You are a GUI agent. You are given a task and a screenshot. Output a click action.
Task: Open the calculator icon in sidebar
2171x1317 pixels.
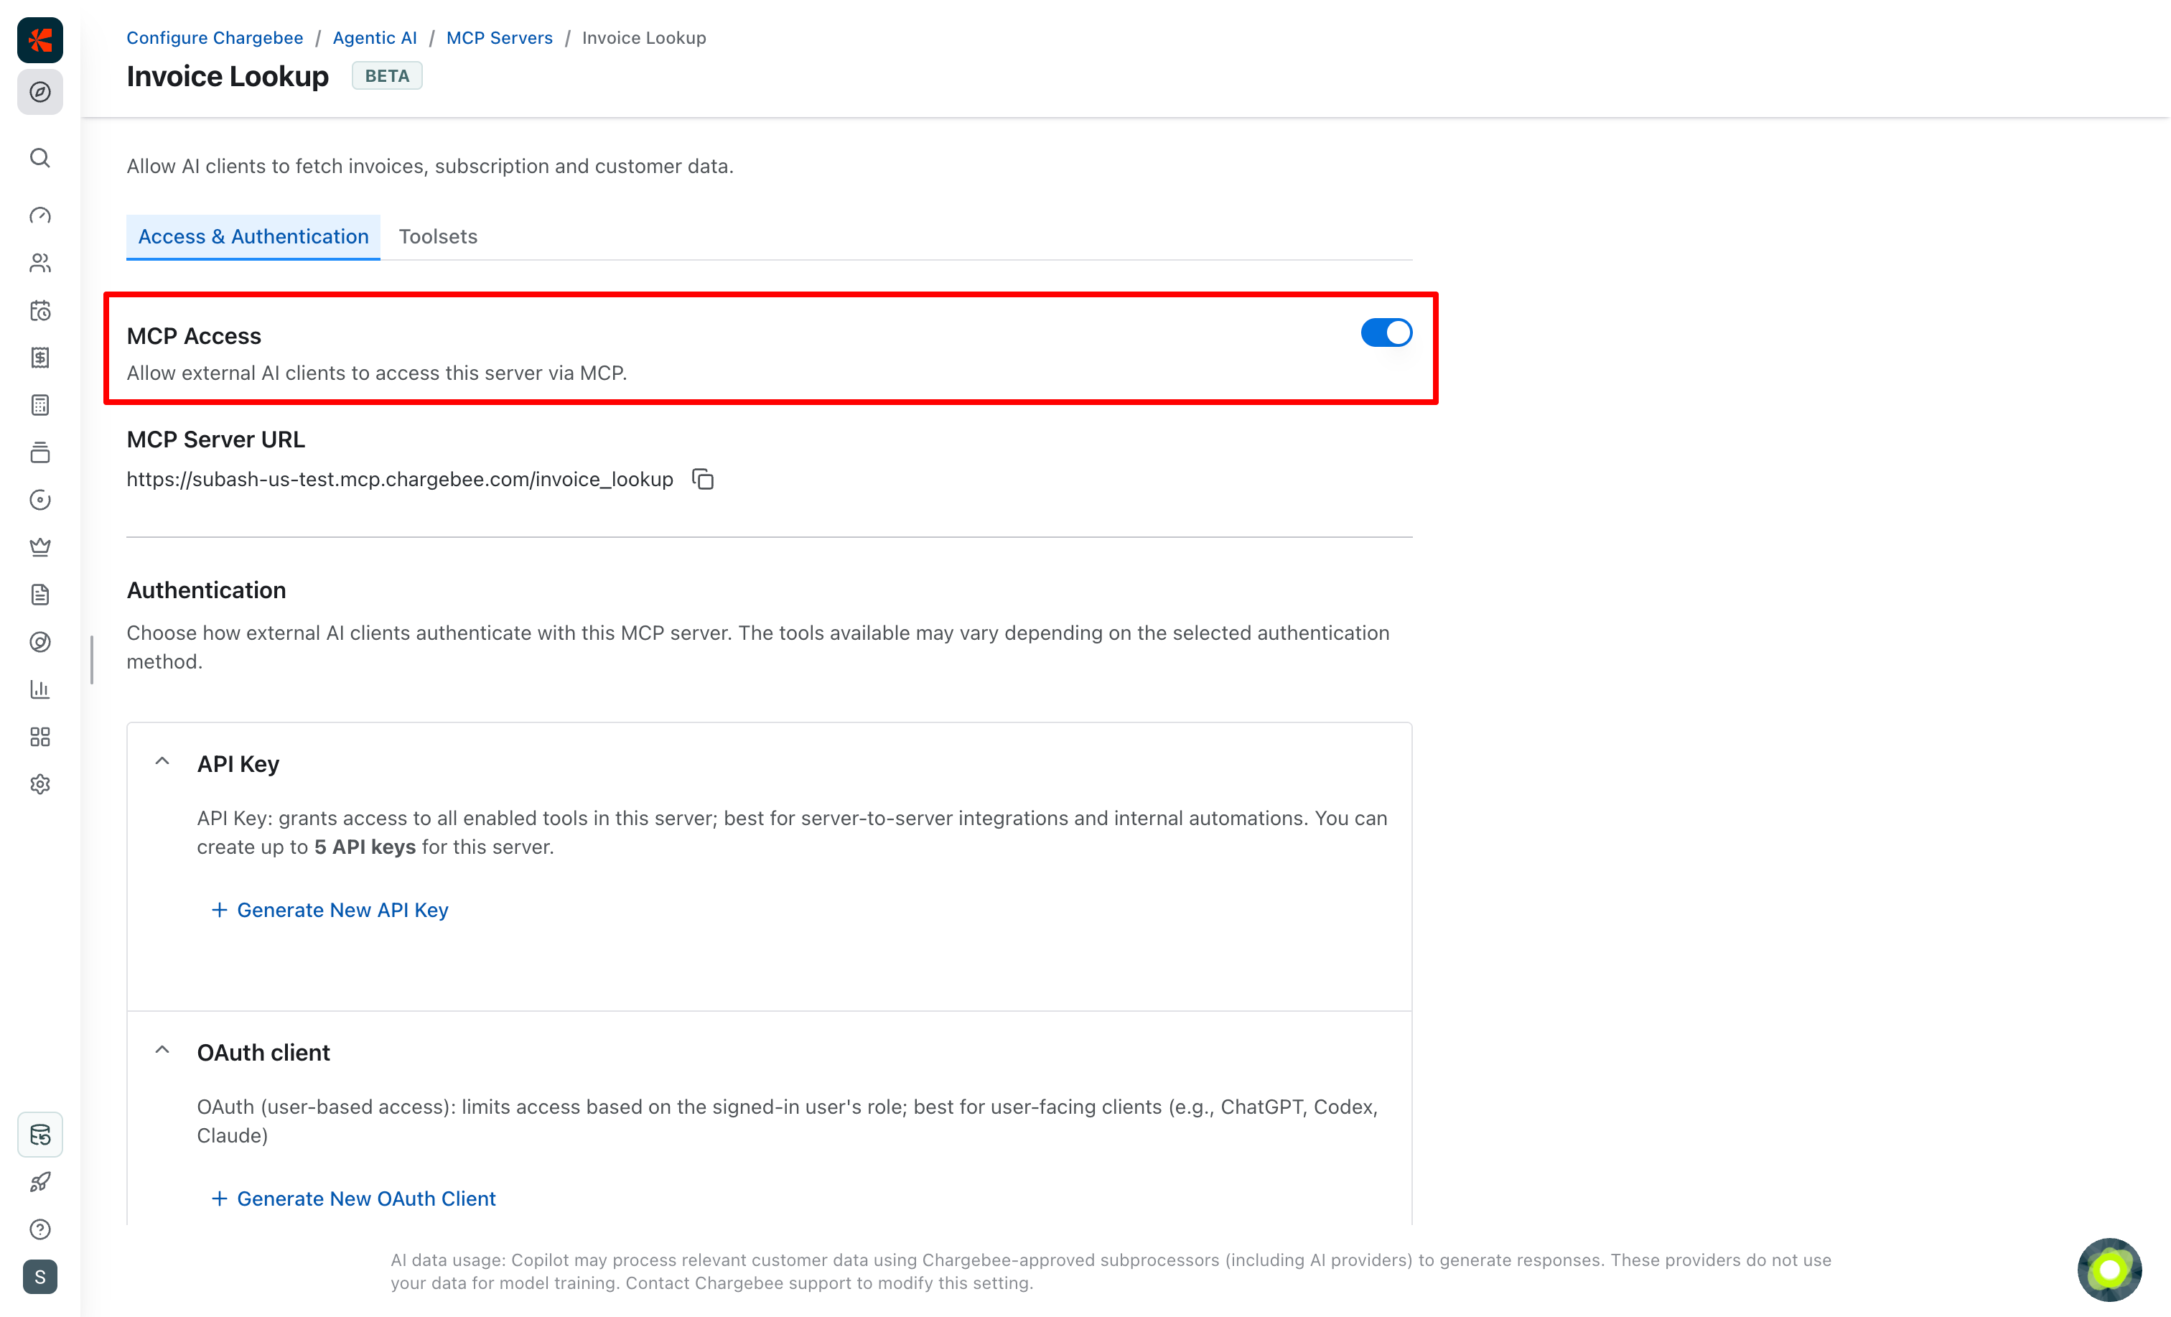[x=39, y=406]
